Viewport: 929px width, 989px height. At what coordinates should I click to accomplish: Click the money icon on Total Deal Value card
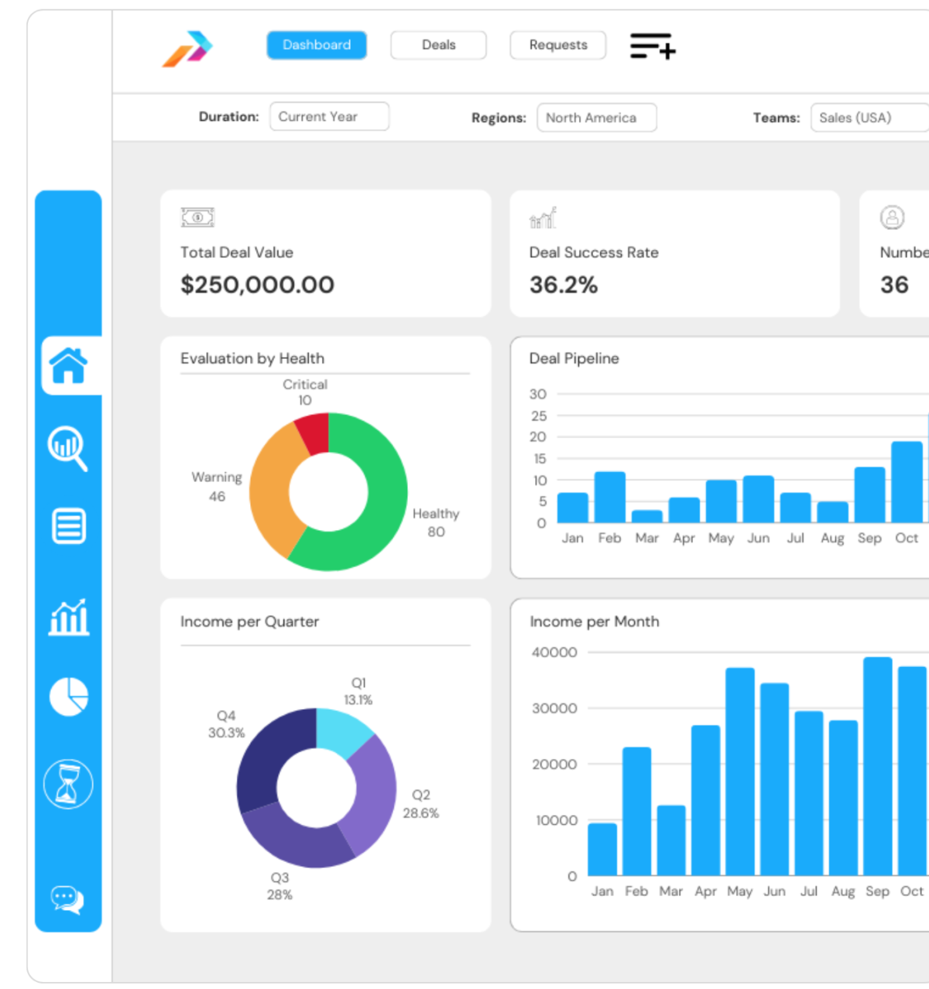pyautogui.click(x=196, y=217)
